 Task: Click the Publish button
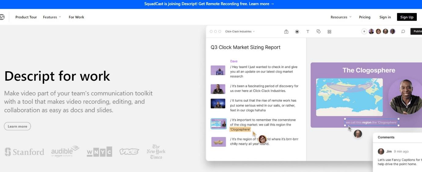point(416,31)
